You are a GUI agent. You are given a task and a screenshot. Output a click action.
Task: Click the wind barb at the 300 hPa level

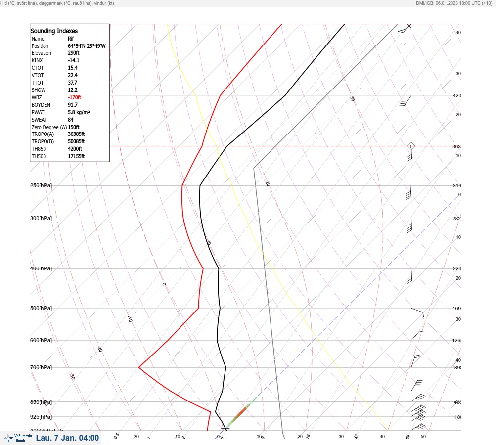tap(410, 225)
